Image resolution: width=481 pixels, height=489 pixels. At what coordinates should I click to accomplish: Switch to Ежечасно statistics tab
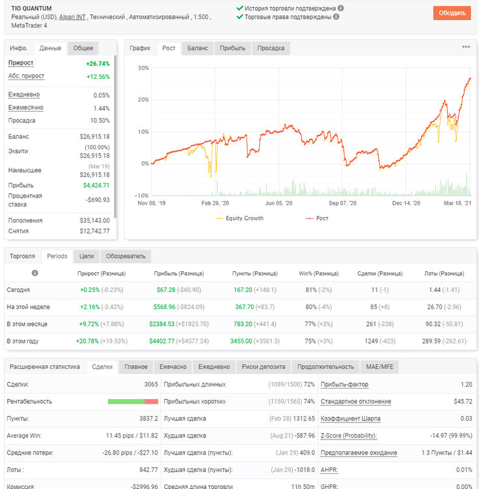coord(173,366)
